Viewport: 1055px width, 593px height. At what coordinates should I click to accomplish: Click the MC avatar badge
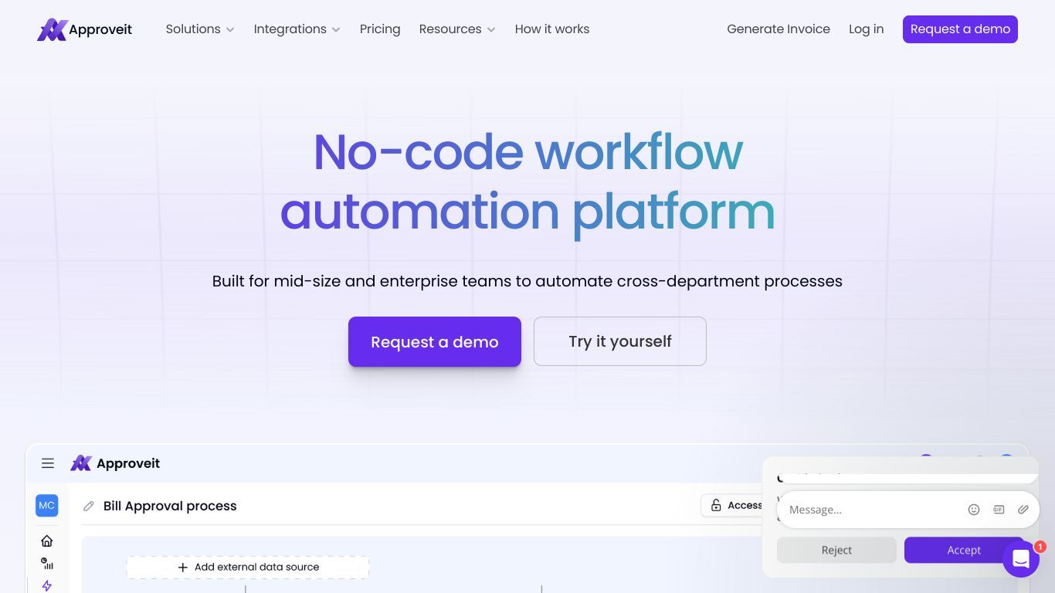click(x=47, y=506)
